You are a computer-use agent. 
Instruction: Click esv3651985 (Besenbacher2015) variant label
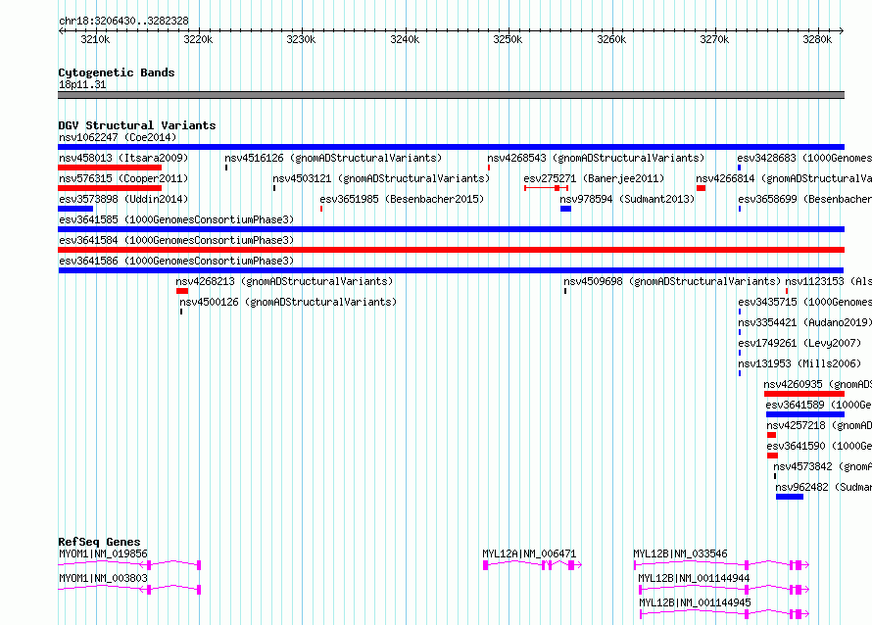[x=402, y=199]
